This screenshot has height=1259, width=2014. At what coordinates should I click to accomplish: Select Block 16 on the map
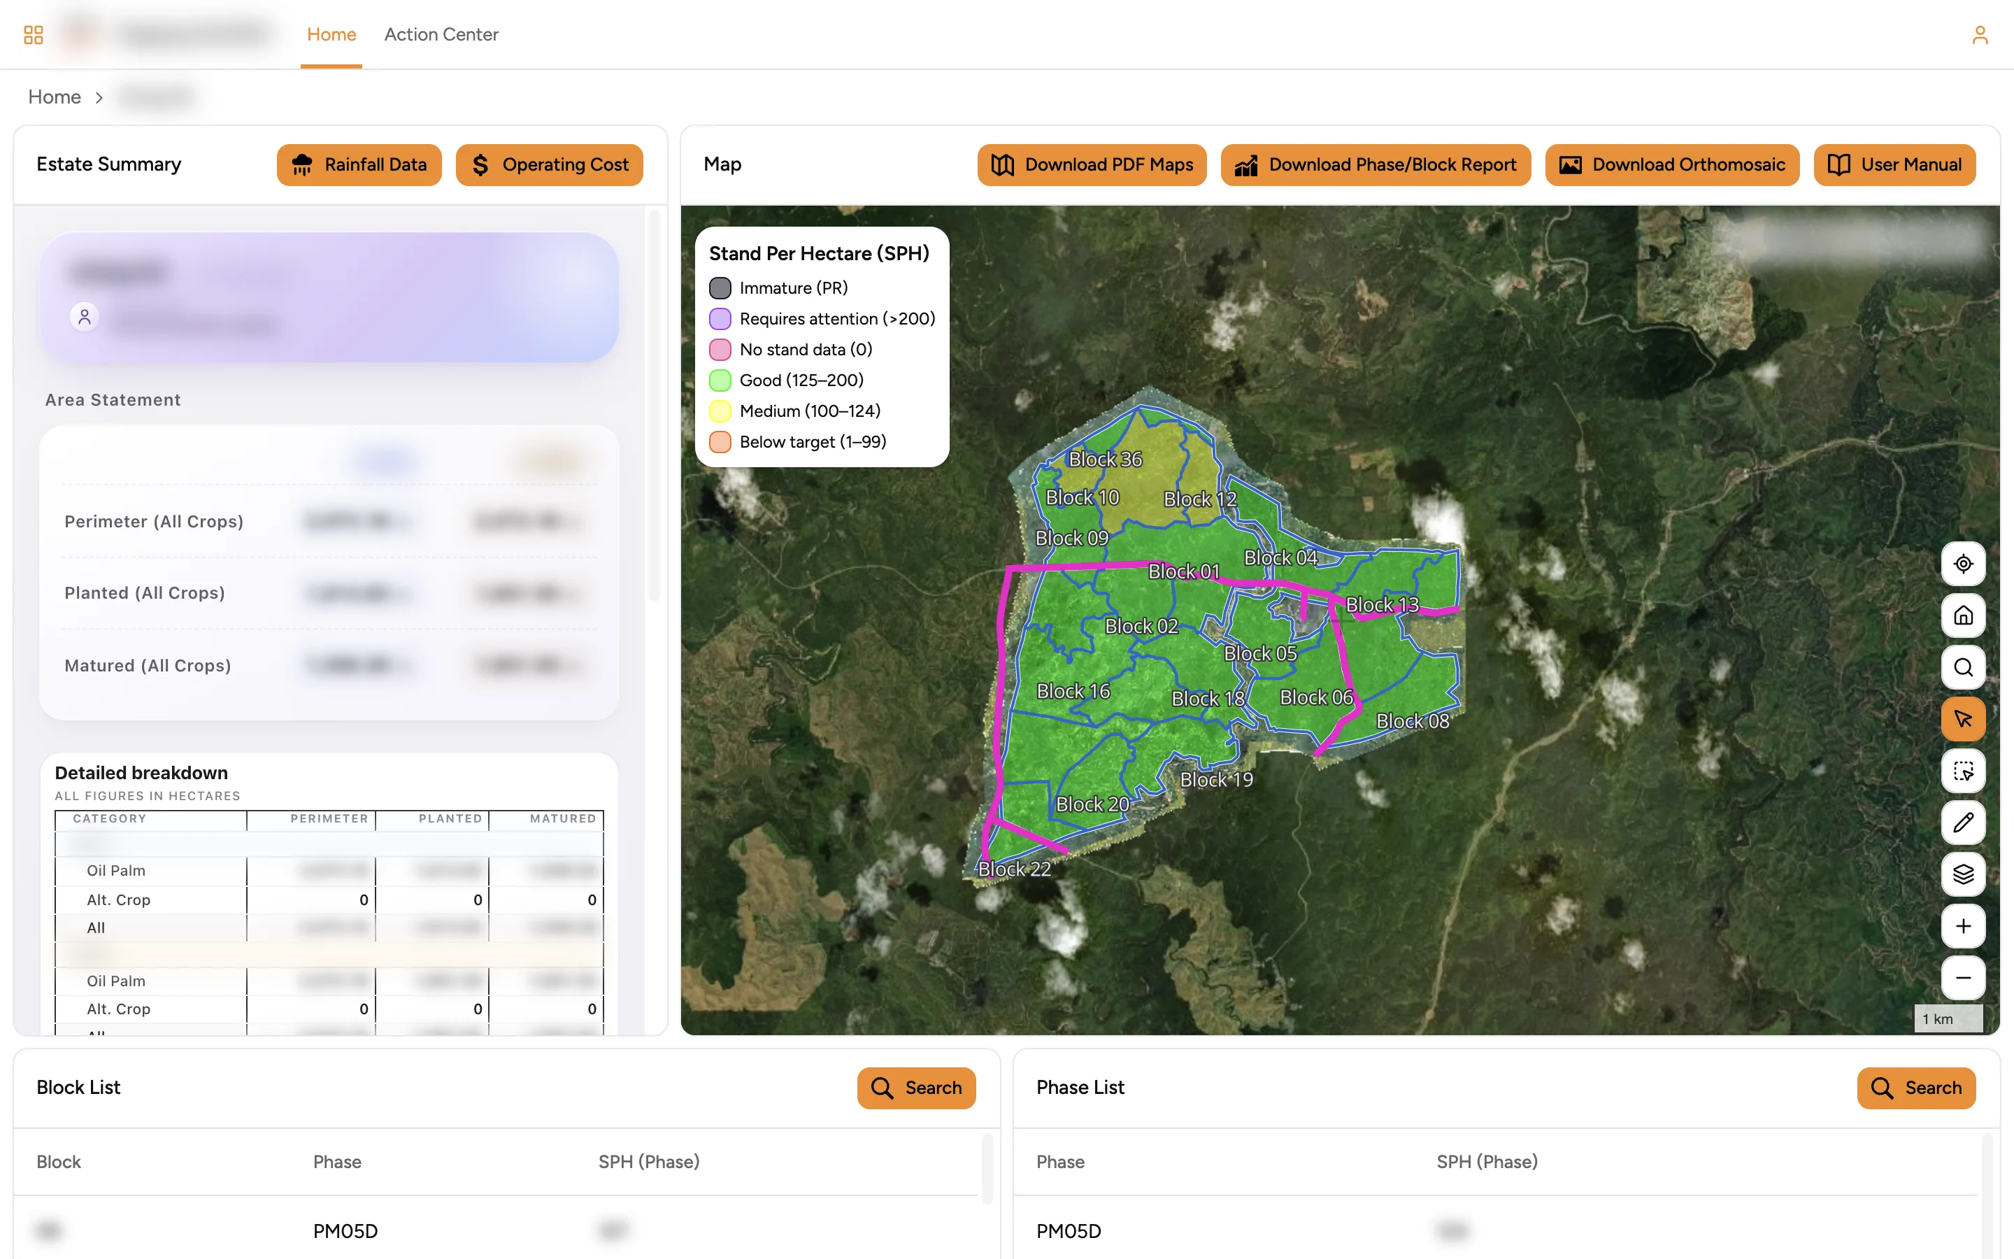coord(1073,691)
